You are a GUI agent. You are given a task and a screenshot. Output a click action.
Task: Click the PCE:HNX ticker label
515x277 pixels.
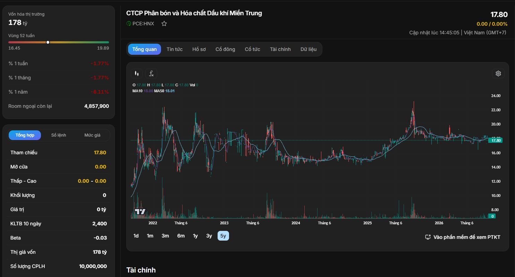coord(143,24)
